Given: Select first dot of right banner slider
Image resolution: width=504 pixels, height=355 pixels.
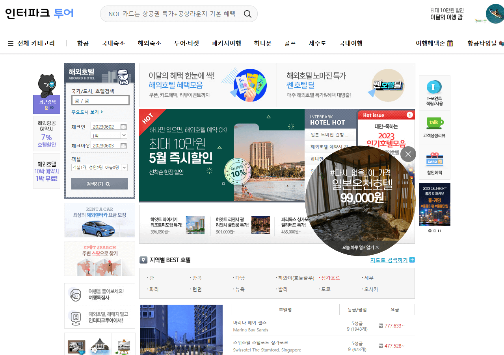Looking at the screenshot, I should click(430, 231).
